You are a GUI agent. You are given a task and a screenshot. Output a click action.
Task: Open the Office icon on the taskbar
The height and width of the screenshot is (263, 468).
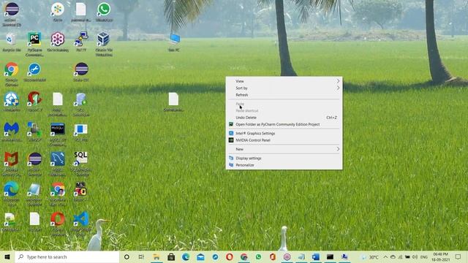click(273, 256)
